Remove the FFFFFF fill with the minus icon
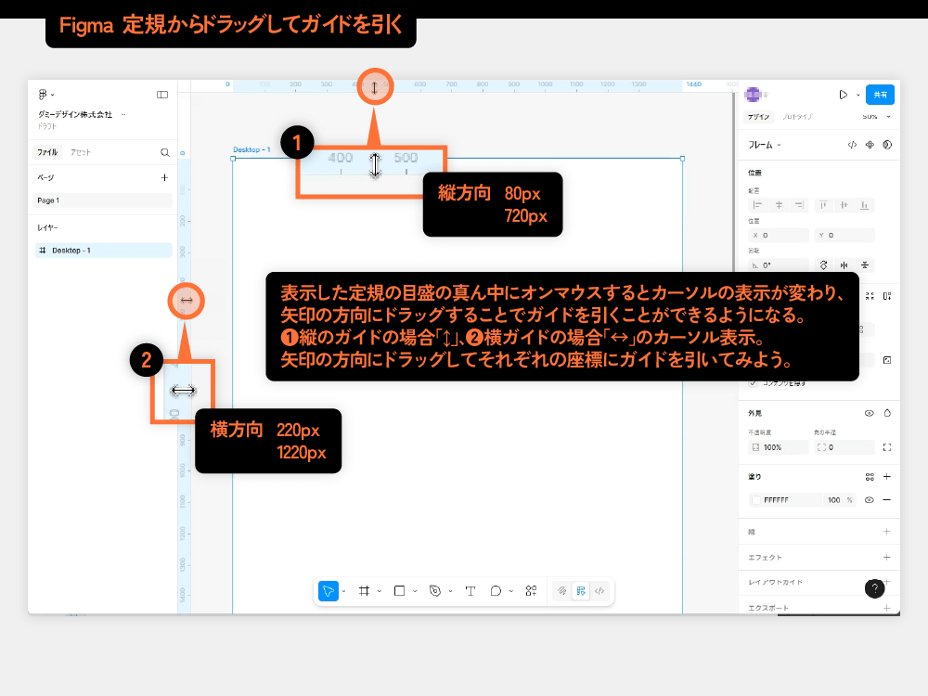Screen dimensions: 928x696 tap(887, 500)
